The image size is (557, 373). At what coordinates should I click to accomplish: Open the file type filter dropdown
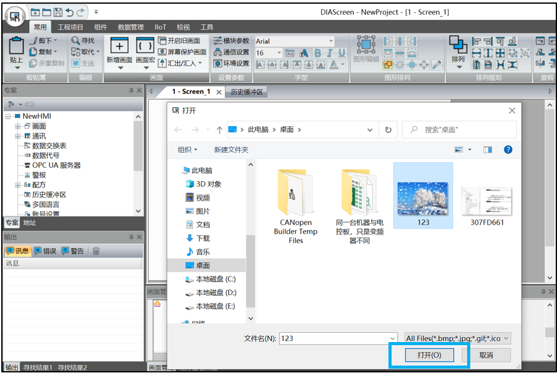pyautogui.click(x=457, y=338)
